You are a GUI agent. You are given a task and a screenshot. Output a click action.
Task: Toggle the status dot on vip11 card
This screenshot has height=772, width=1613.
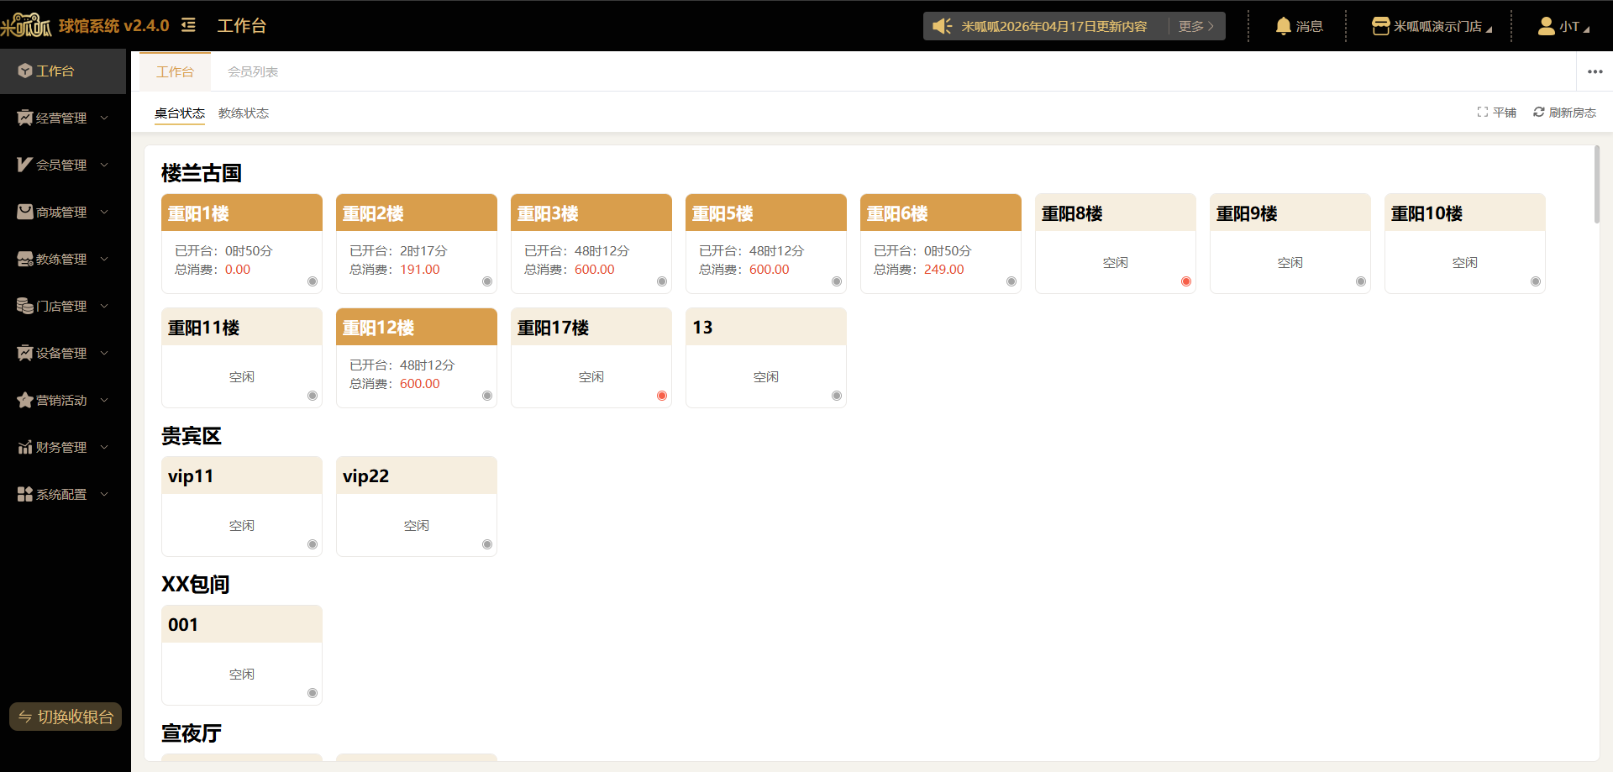pyautogui.click(x=313, y=544)
